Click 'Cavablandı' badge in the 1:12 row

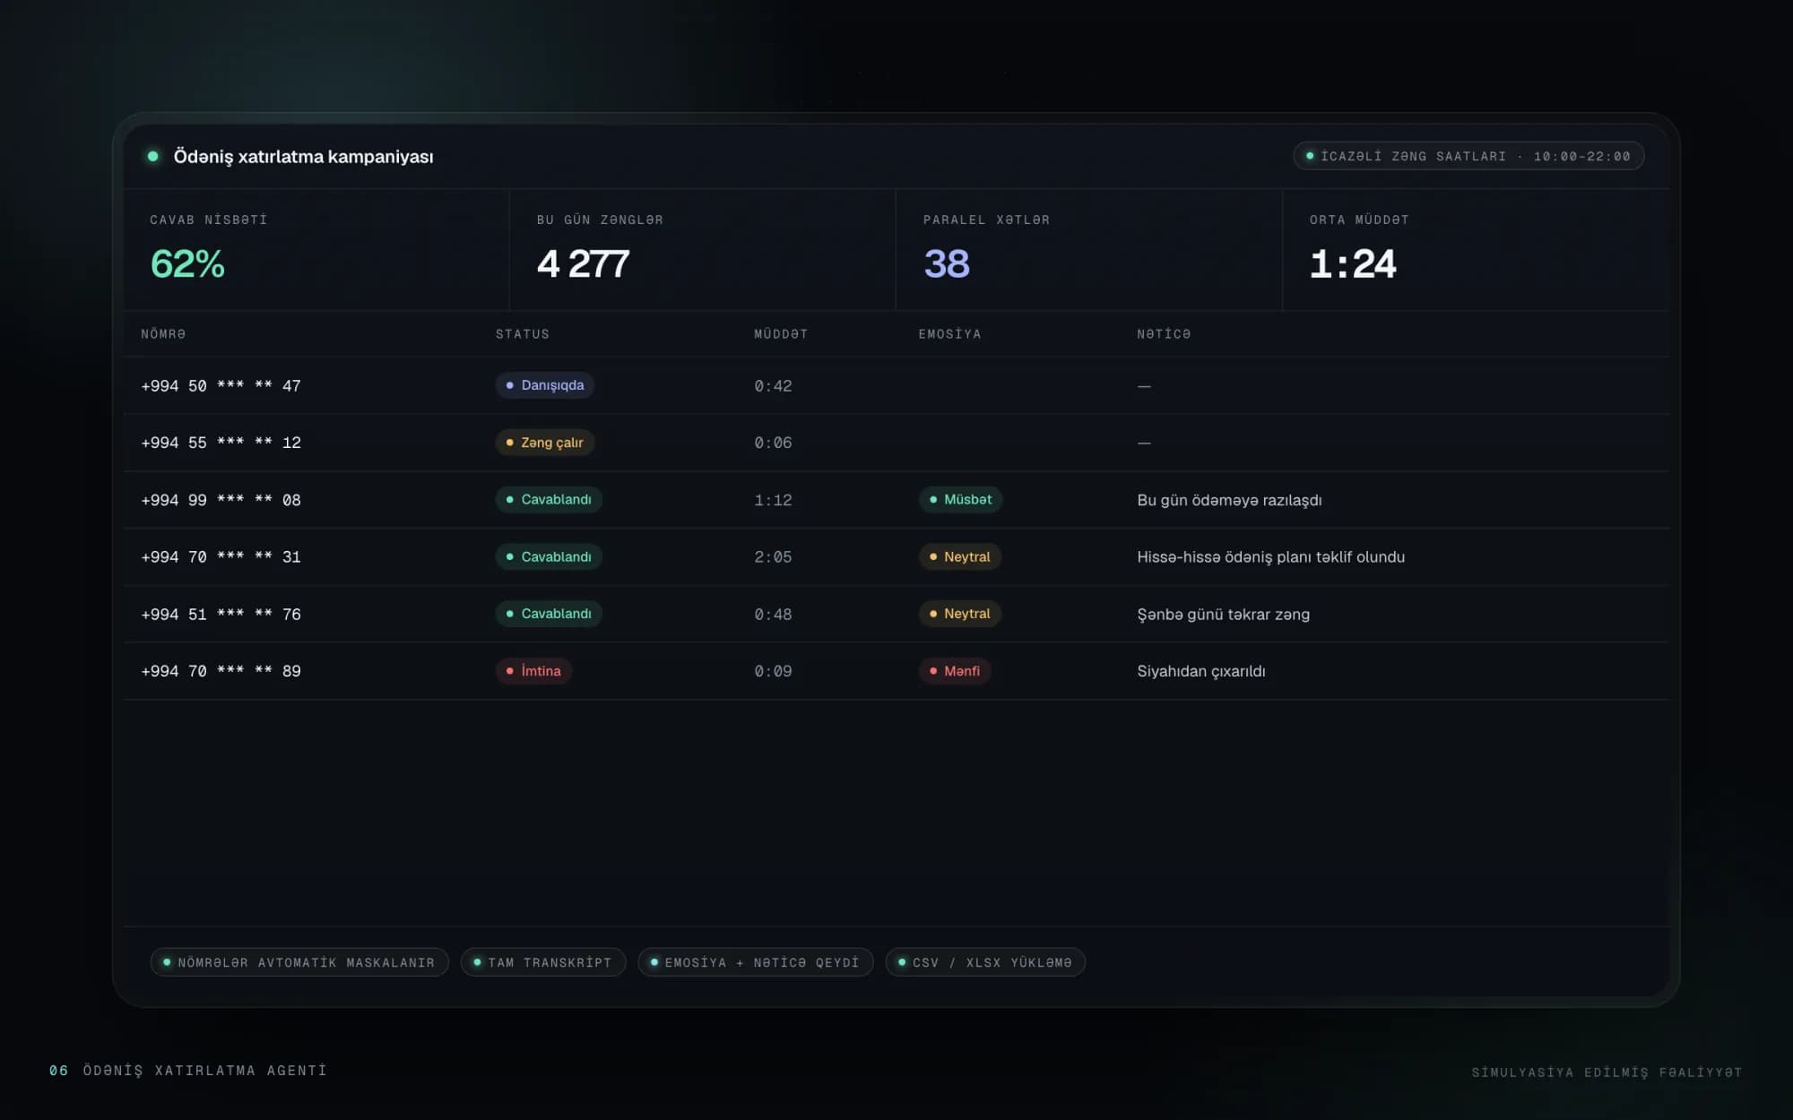[549, 499]
